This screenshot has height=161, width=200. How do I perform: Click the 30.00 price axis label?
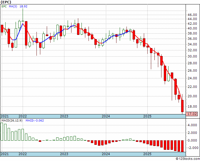click(192, 56)
